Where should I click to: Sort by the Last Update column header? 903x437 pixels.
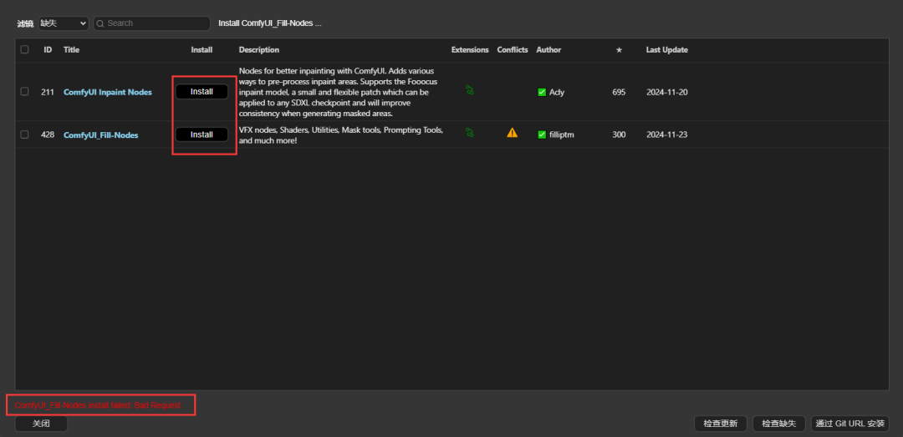pos(667,50)
